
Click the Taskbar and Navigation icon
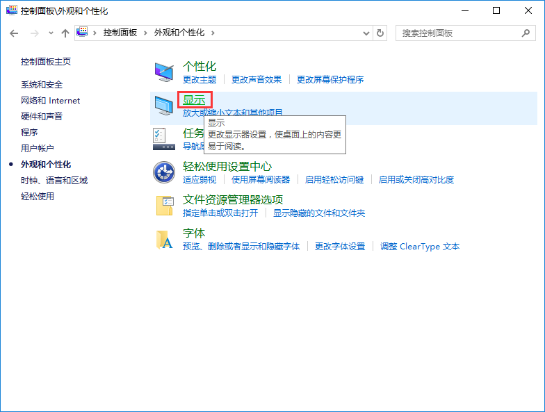pyautogui.click(x=164, y=139)
